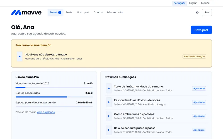Go to Minha conta

[115, 13]
